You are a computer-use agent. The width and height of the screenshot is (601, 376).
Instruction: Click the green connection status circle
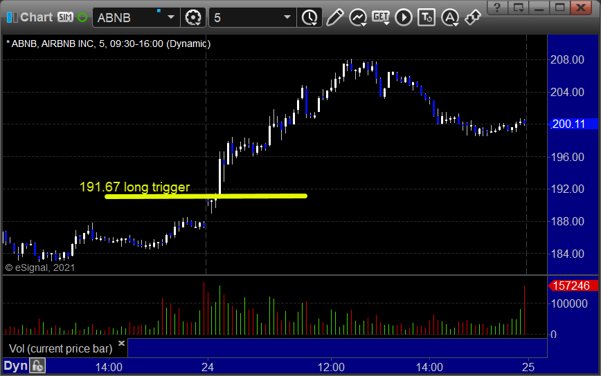[82, 17]
